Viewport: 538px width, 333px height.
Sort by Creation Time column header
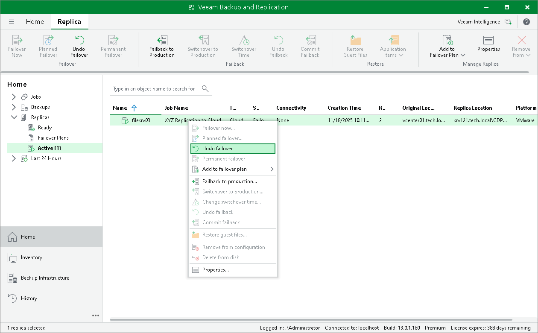pos(344,108)
